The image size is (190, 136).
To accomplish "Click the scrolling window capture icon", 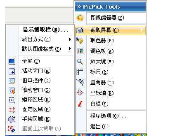I will pyautogui.click(x=12, y=91).
